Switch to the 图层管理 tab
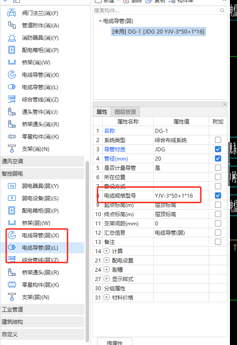 click(x=125, y=112)
